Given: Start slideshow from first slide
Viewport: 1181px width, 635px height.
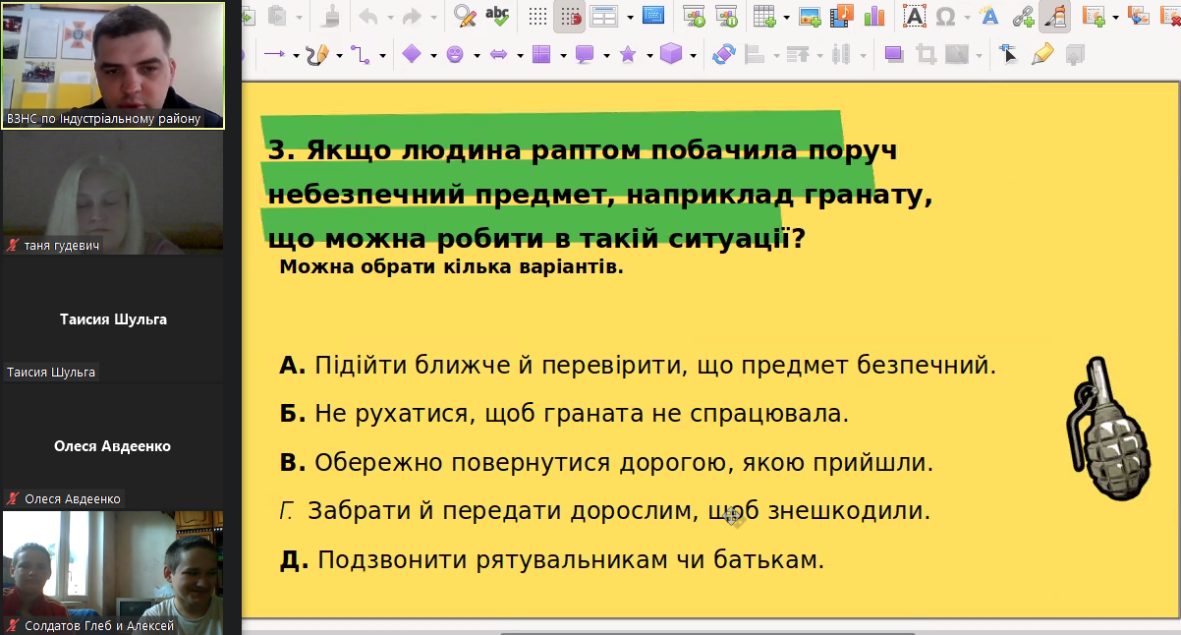Looking at the screenshot, I should pyautogui.click(x=695, y=16).
